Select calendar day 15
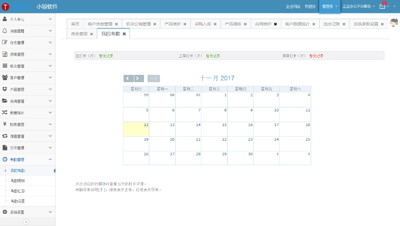 point(214,129)
